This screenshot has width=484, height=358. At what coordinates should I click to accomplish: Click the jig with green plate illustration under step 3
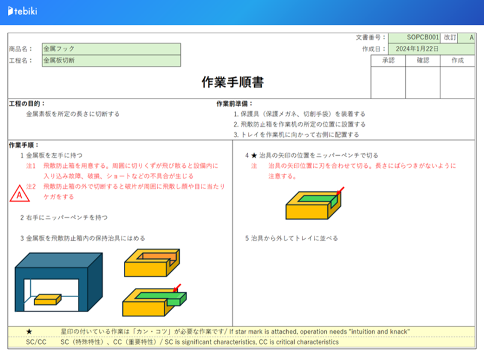[154, 301]
